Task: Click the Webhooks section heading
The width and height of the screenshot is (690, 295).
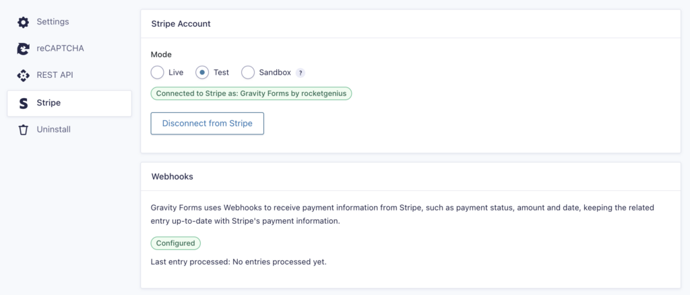Action: (x=172, y=177)
